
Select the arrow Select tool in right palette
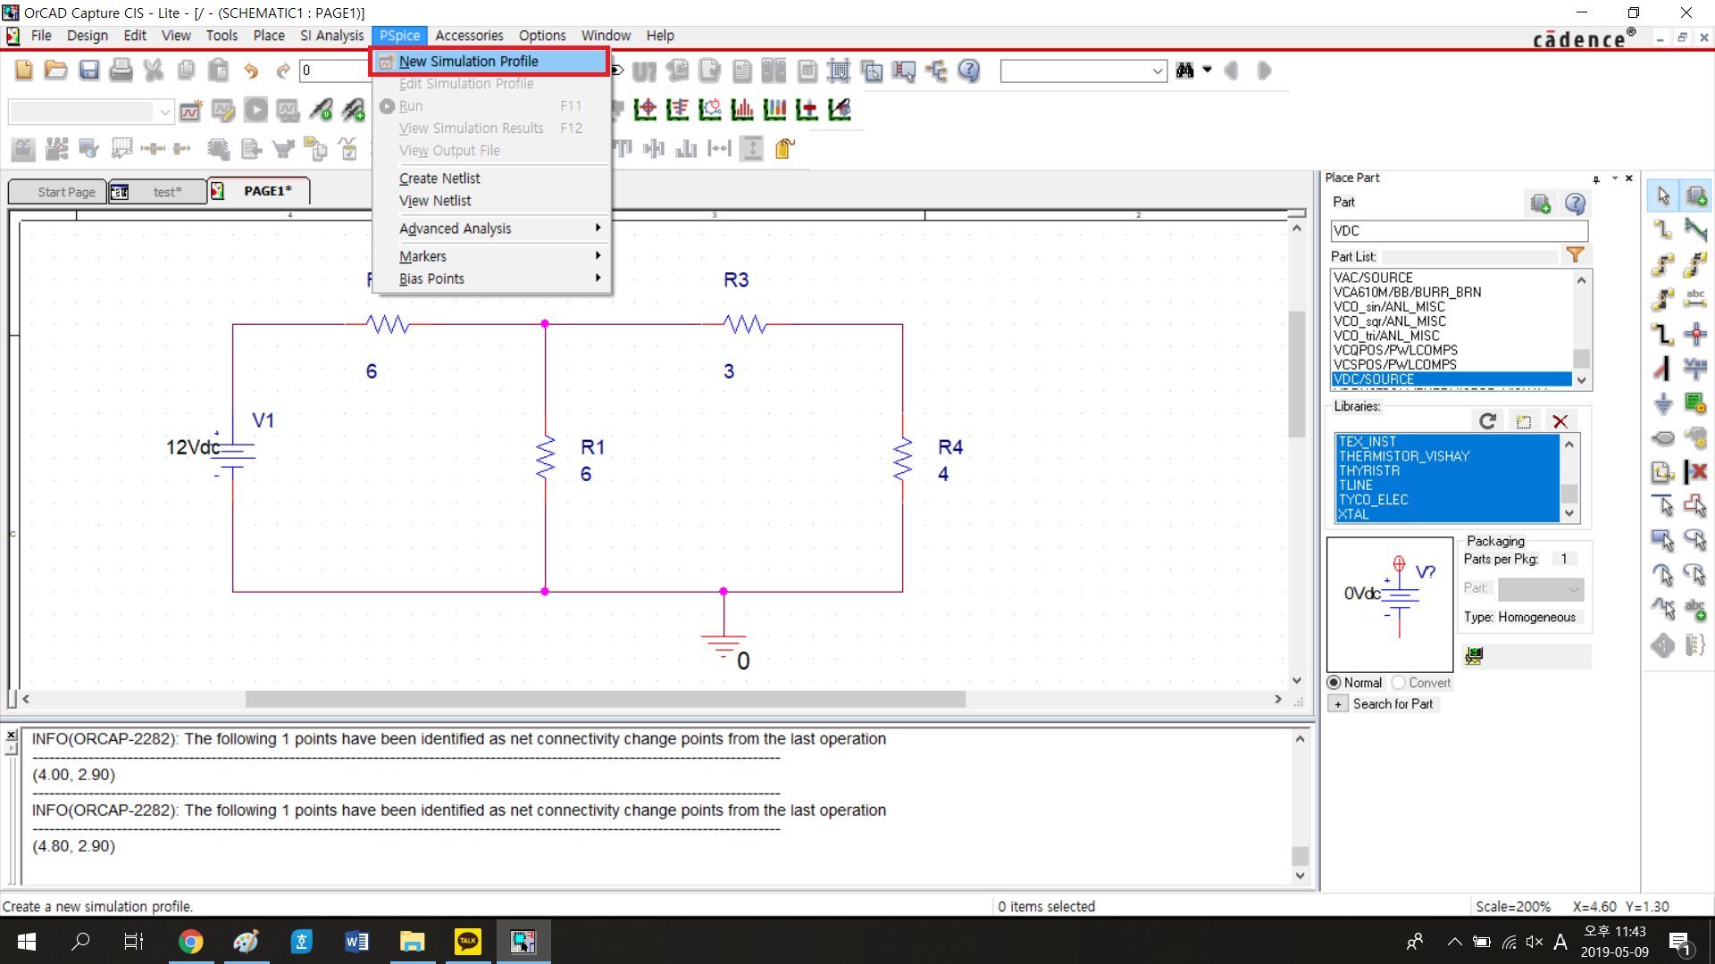coord(1662,196)
